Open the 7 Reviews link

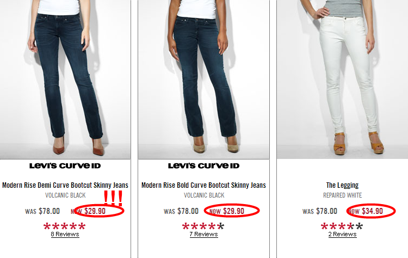click(204, 234)
